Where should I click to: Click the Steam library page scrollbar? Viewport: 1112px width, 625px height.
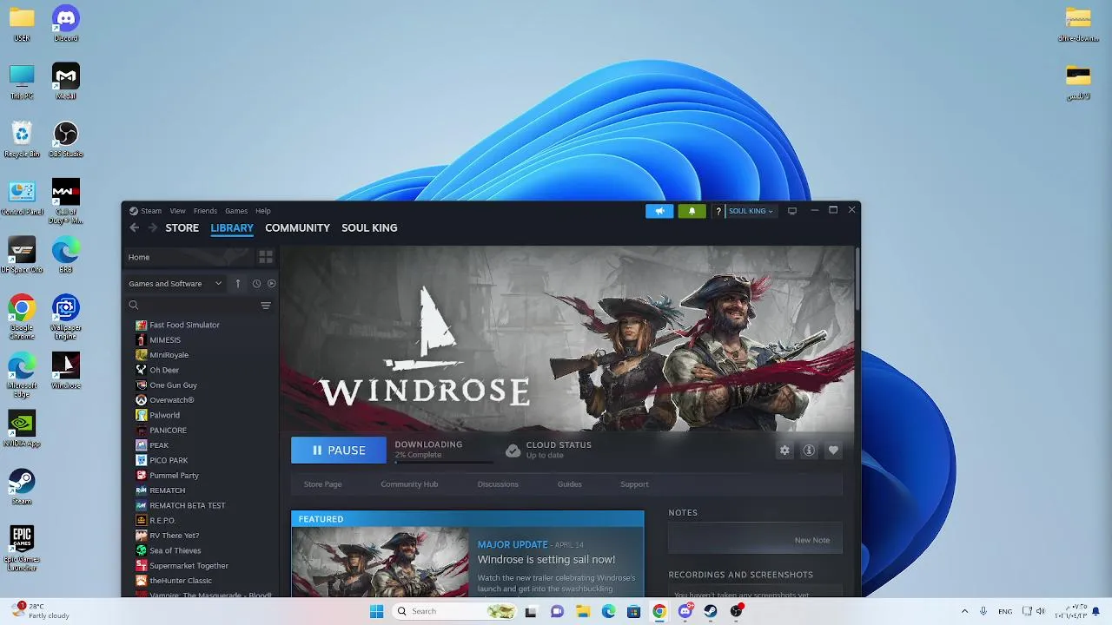[857, 278]
